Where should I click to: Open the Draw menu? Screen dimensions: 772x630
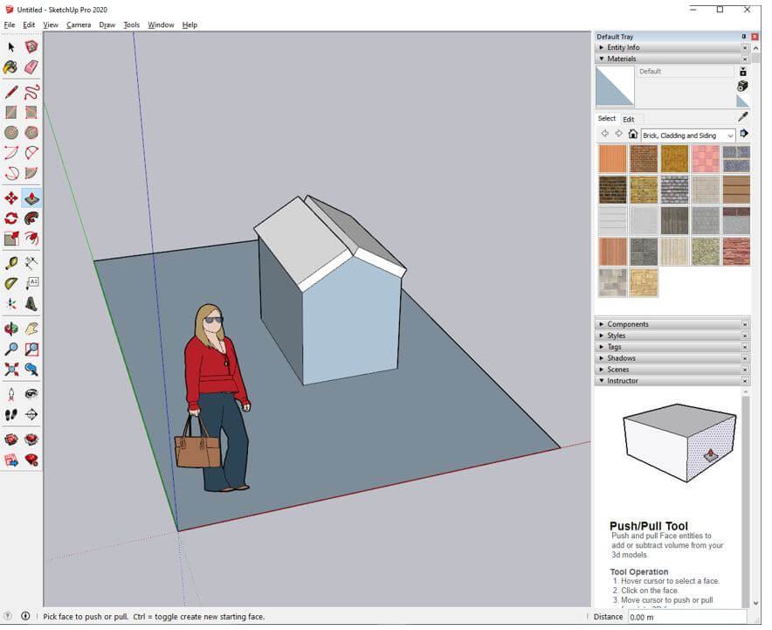click(107, 24)
